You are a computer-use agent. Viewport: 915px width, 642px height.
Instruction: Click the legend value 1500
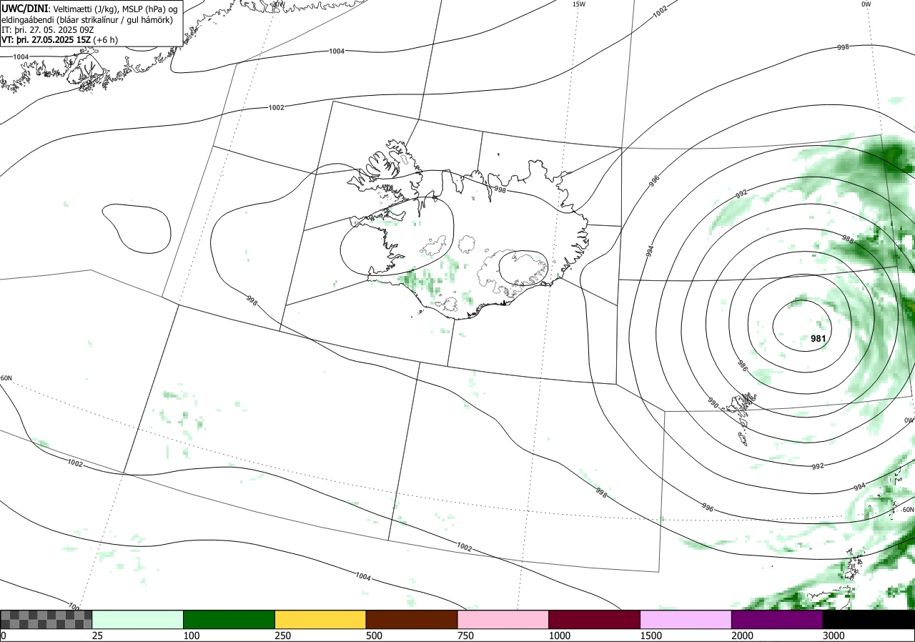[651, 636]
